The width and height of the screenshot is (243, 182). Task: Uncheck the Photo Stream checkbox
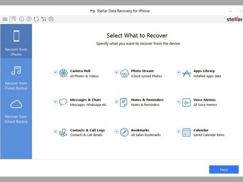[116, 72]
